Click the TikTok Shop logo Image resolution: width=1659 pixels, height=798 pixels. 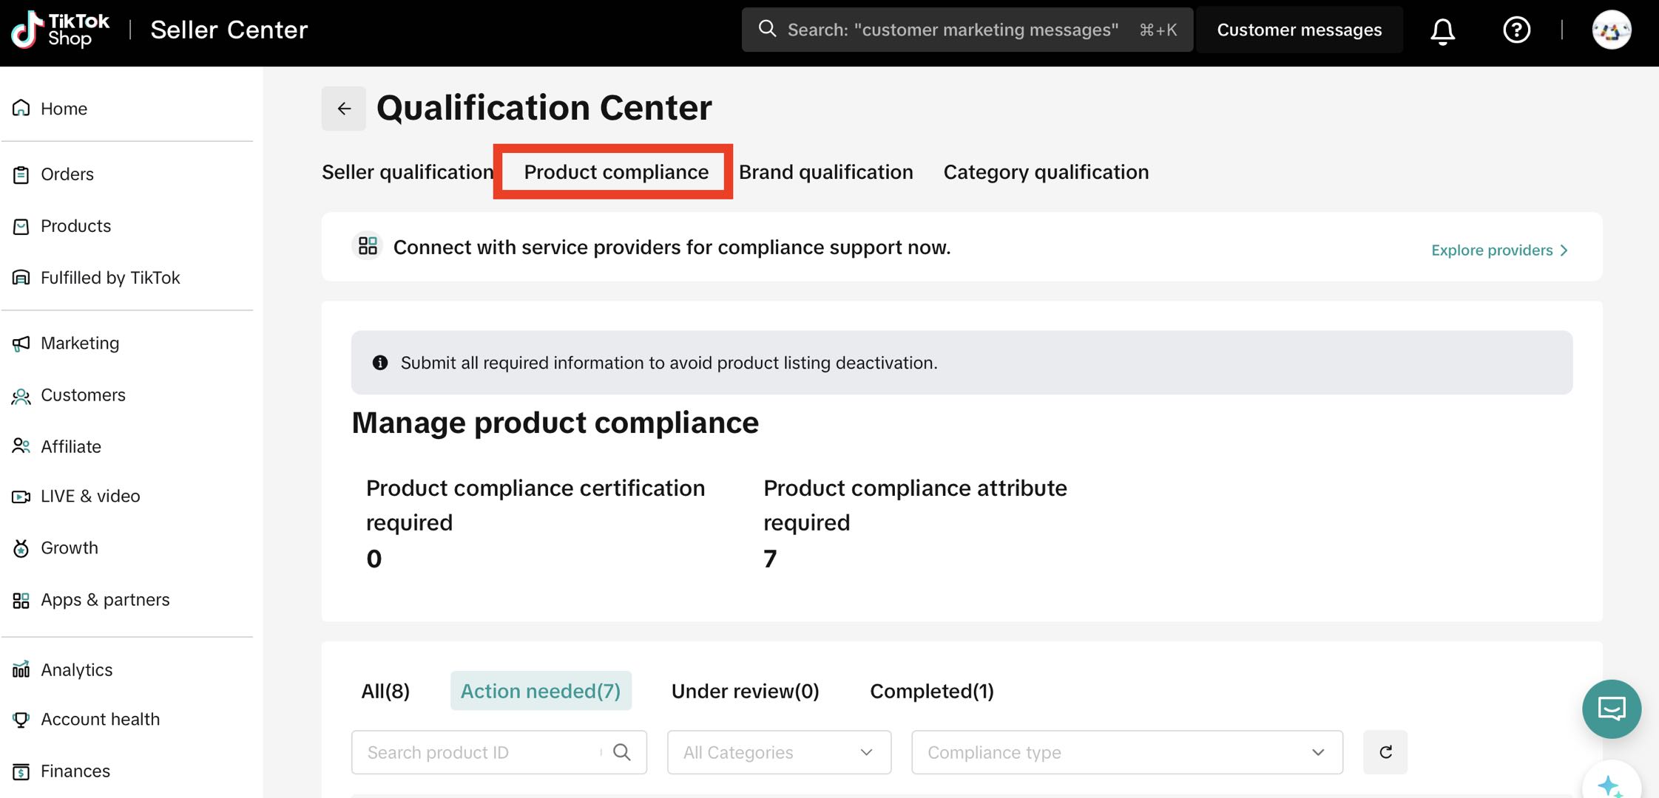click(x=61, y=30)
